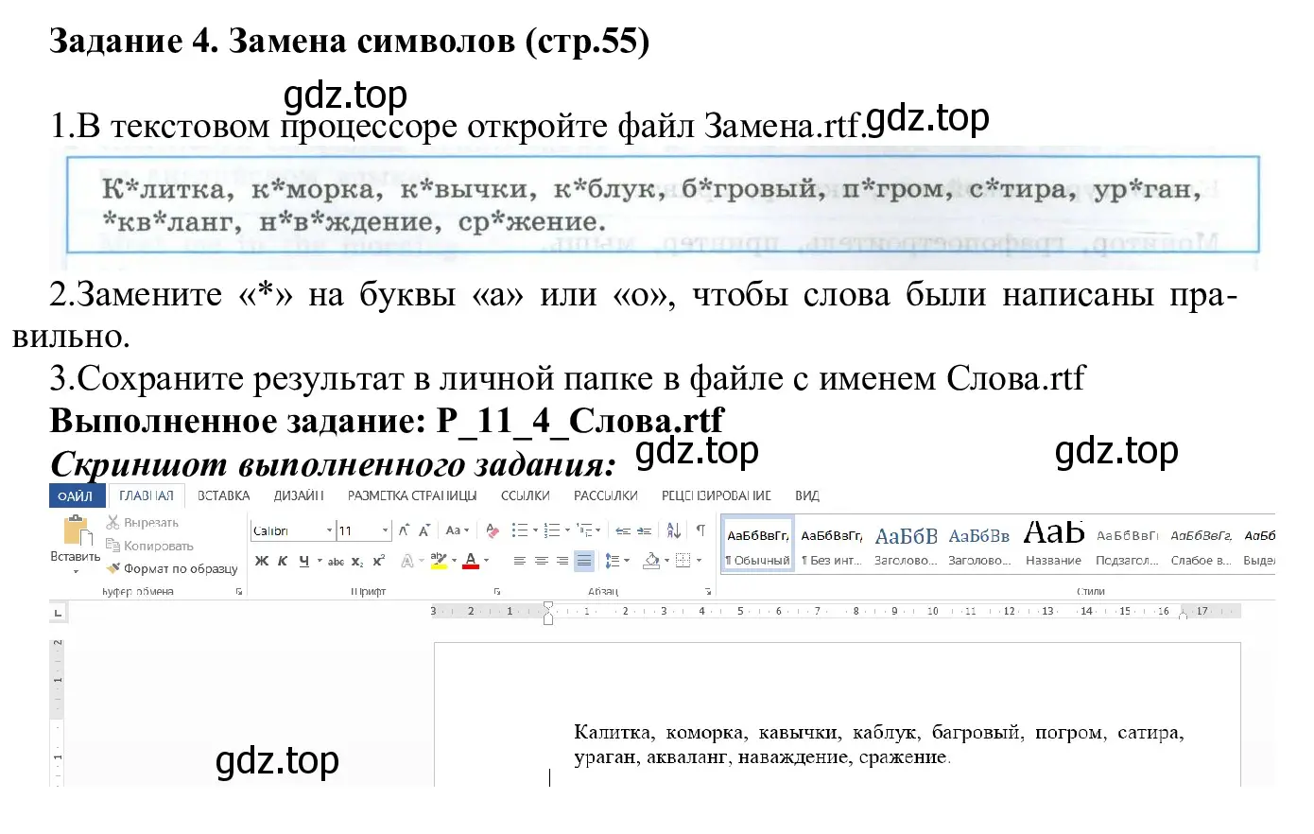Open the Font (Шрифт) dialog launcher
This screenshot has width=1314, height=834.
[x=496, y=592]
